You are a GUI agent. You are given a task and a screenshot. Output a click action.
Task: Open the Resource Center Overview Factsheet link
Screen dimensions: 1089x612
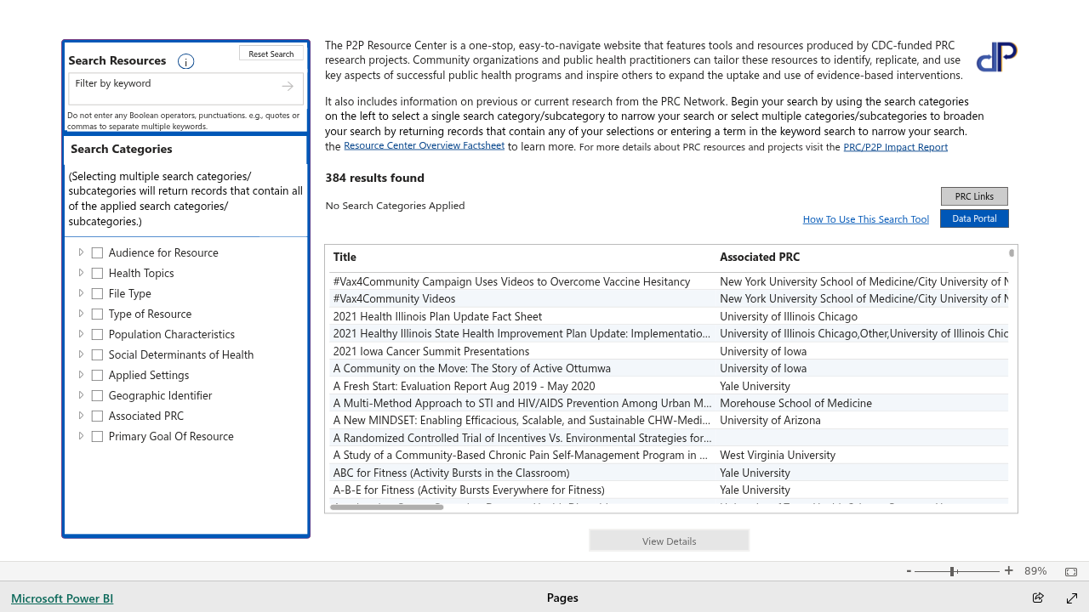(424, 146)
